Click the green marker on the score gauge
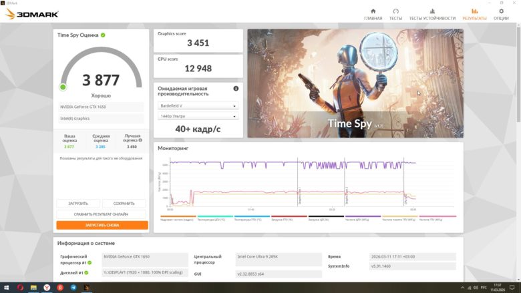 tap(63, 87)
